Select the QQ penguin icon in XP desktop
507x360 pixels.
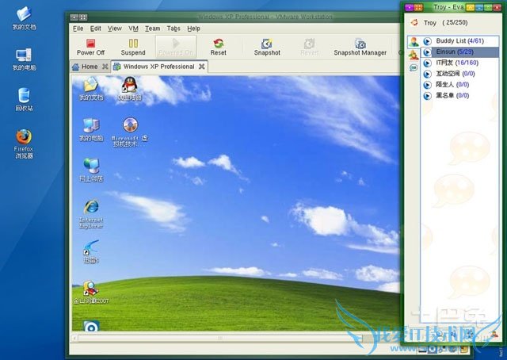point(129,86)
